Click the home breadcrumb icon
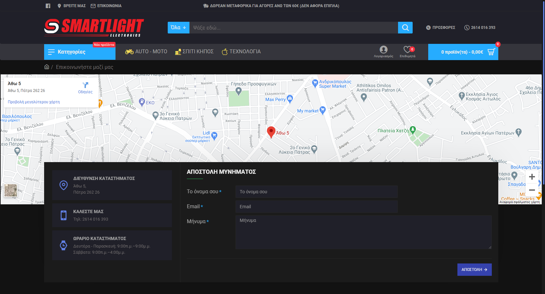 coord(47,67)
